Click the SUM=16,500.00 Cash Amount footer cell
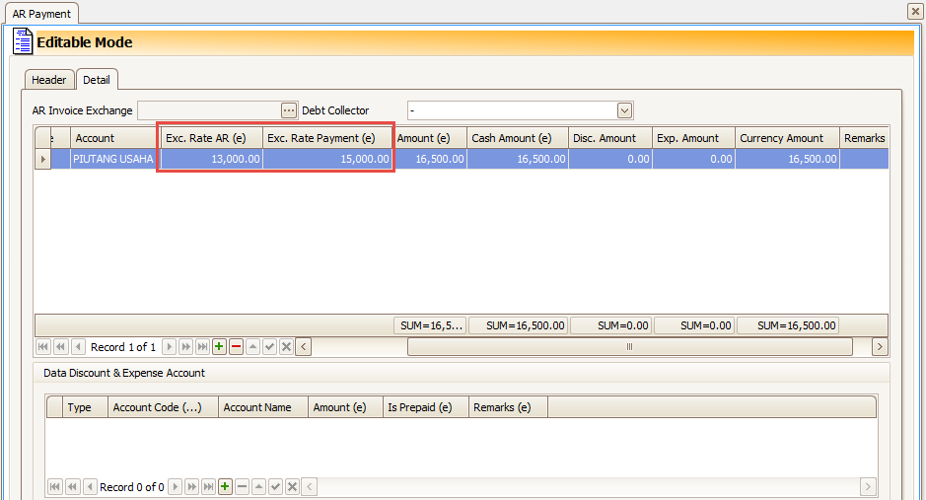 (x=518, y=325)
